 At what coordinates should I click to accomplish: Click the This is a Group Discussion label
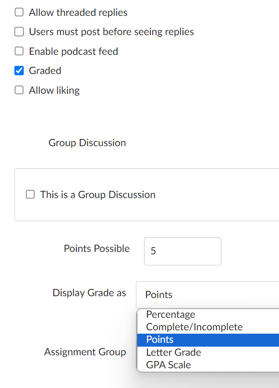pos(98,195)
